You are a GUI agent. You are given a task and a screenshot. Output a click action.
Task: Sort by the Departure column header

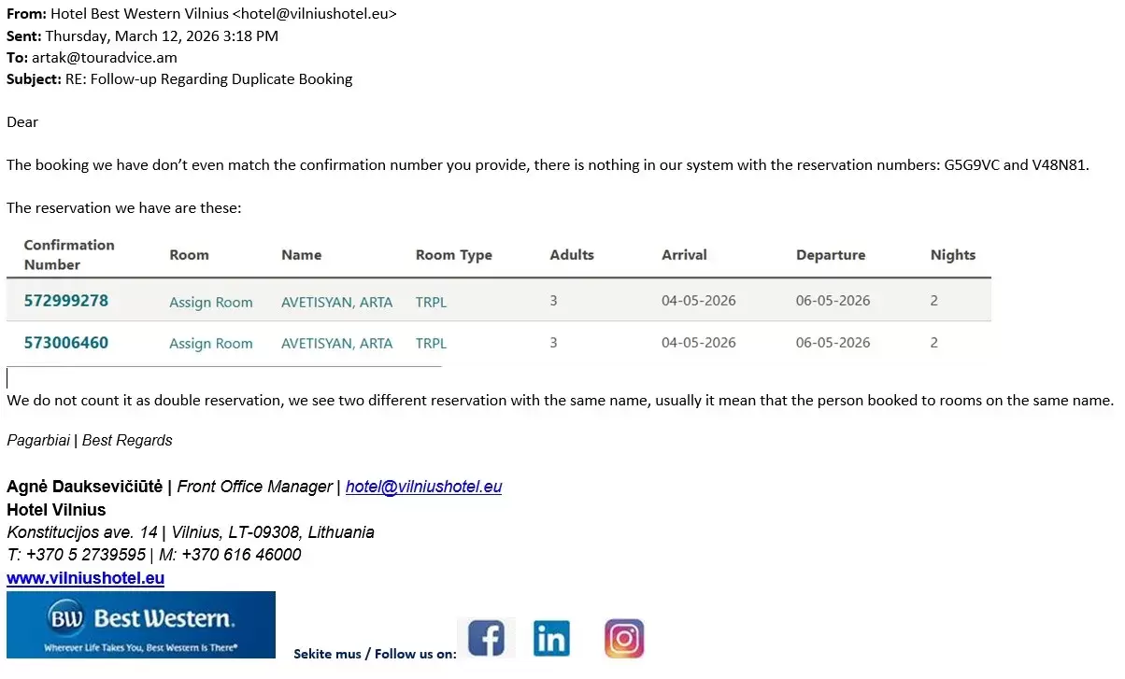(x=831, y=255)
